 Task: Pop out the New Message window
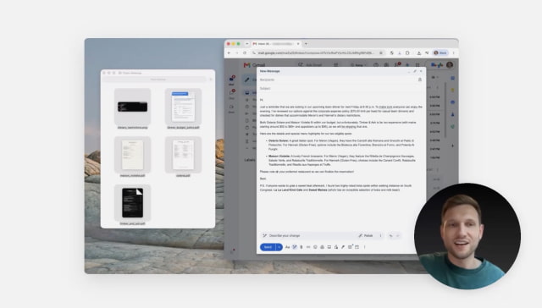[x=415, y=71]
